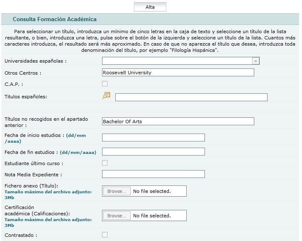Tick the C.A.P. checkbox
The height and width of the screenshot is (241, 302).
click(105, 84)
